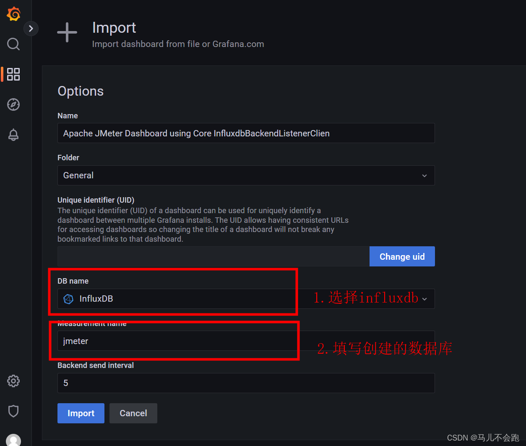Open the Configuration gear icon
The height and width of the screenshot is (446, 526).
[x=13, y=381]
